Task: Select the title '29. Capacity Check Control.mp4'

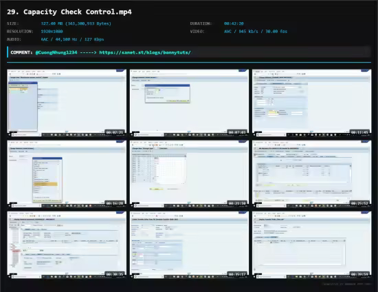Action: pyautogui.click(x=69, y=12)
